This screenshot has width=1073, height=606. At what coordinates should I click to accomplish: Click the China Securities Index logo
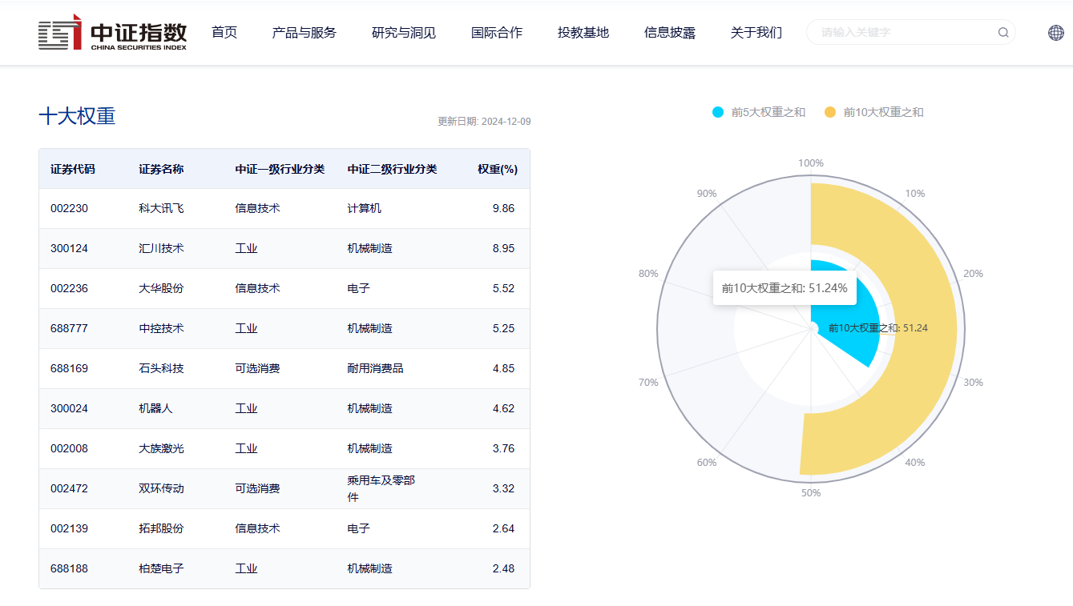(112, 32)
